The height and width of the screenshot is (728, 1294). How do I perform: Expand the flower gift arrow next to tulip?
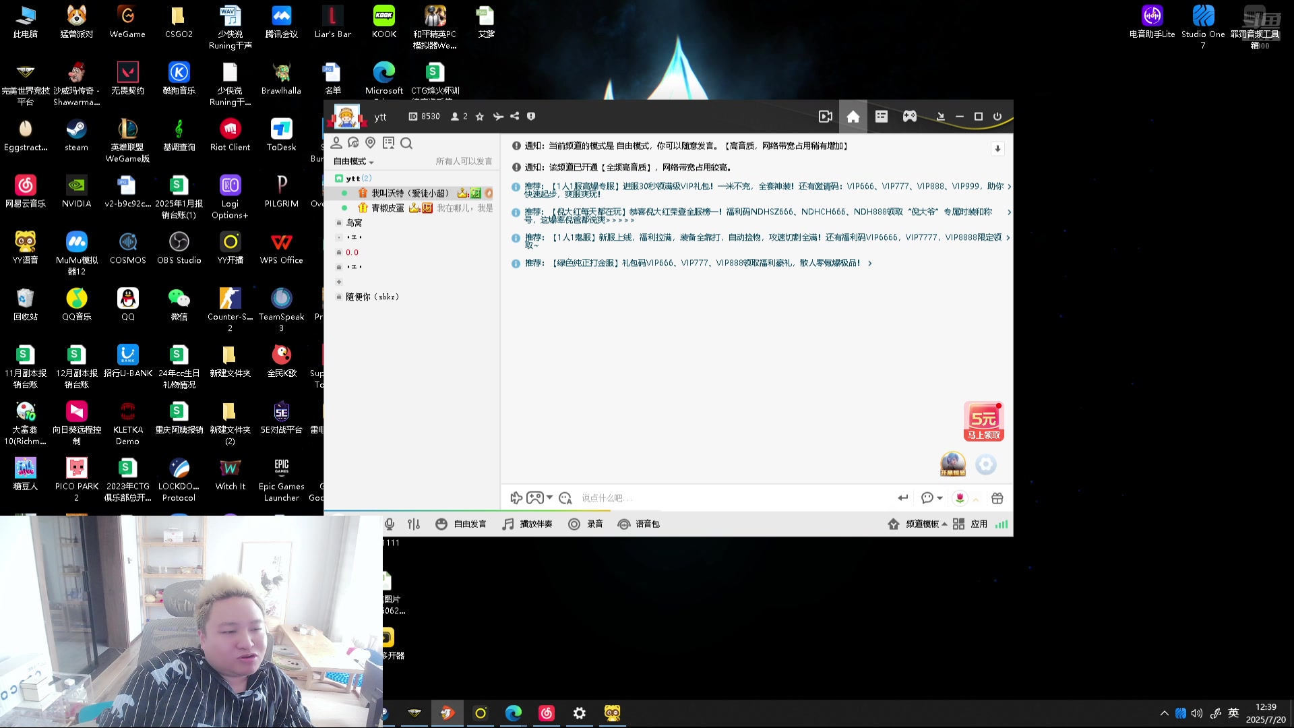[x=975, y=499]
